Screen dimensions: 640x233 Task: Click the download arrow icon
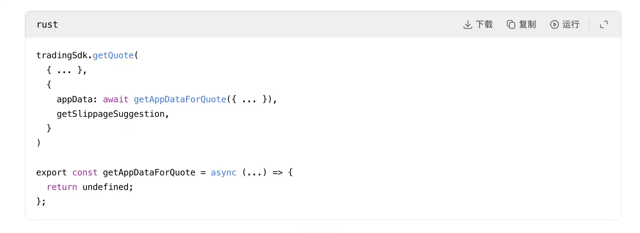point(468,24)
